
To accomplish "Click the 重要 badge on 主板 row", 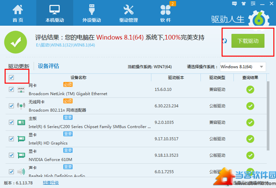I will [68, 118].
